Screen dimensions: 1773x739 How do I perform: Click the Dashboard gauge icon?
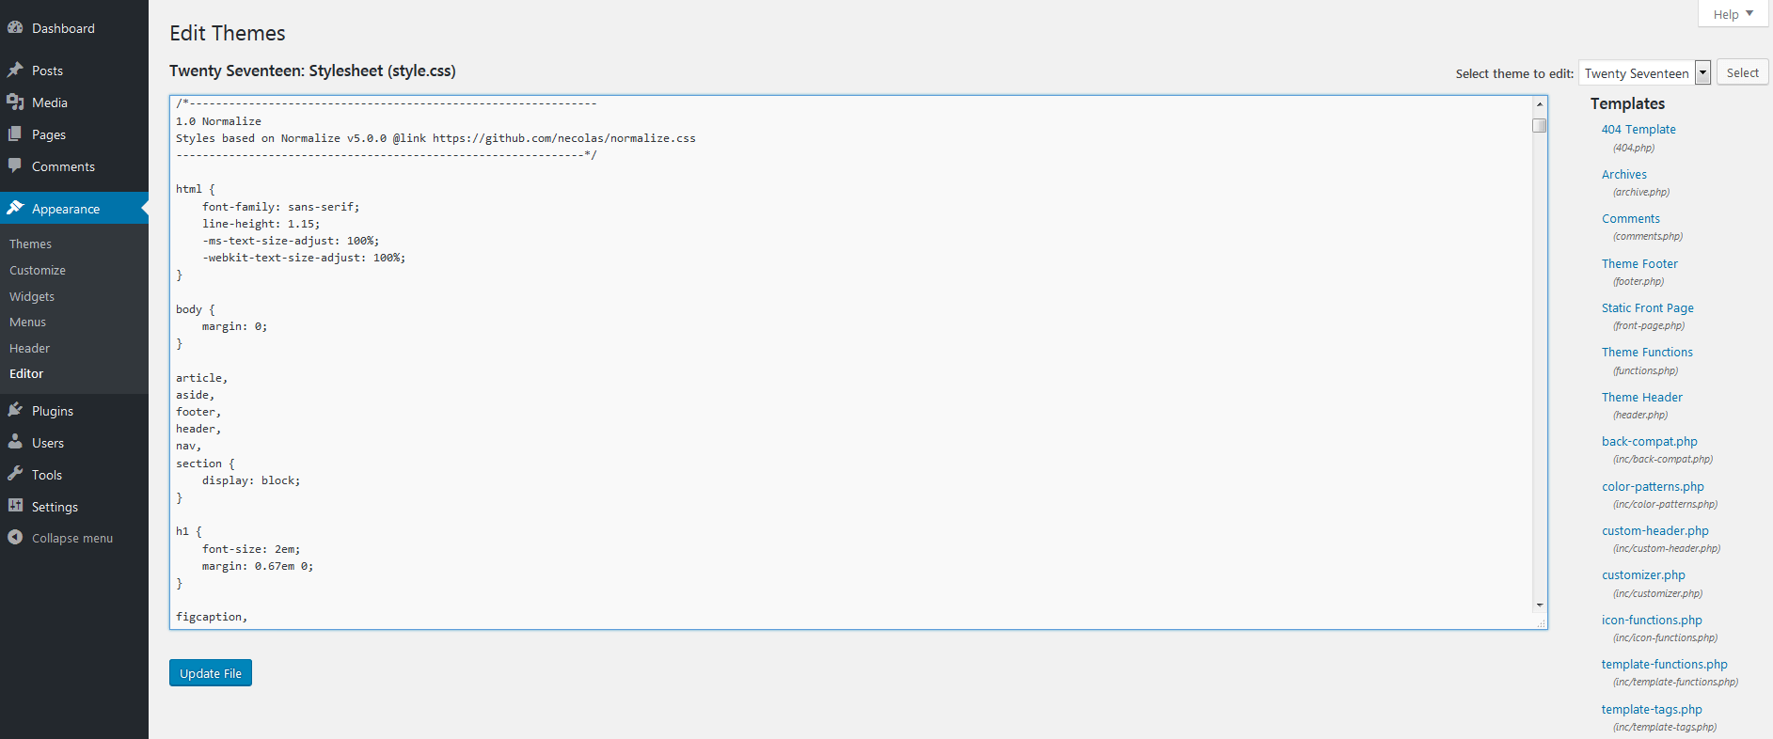[15, 27]
